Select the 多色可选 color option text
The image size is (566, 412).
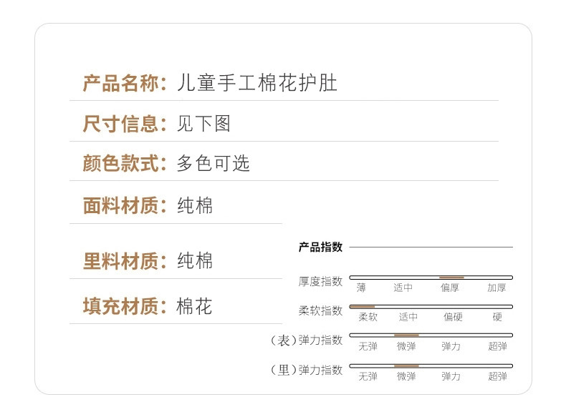tap(213, 163)
